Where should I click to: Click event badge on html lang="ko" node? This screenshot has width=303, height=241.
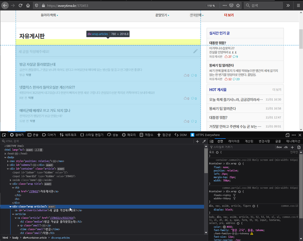coord(29,150)
